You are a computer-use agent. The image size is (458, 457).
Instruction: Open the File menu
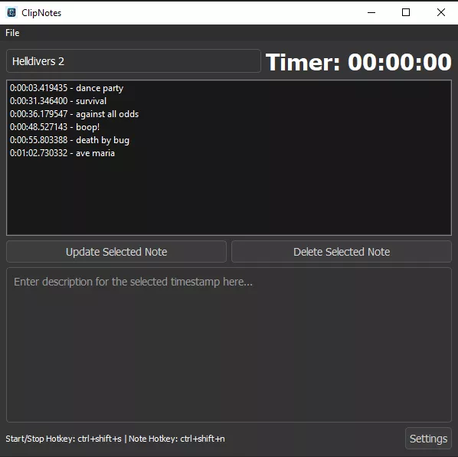12,33
